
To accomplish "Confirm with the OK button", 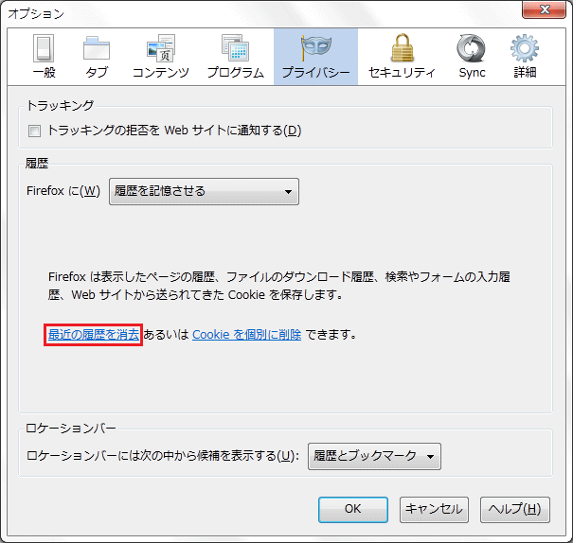I will (x=353, y=510).
